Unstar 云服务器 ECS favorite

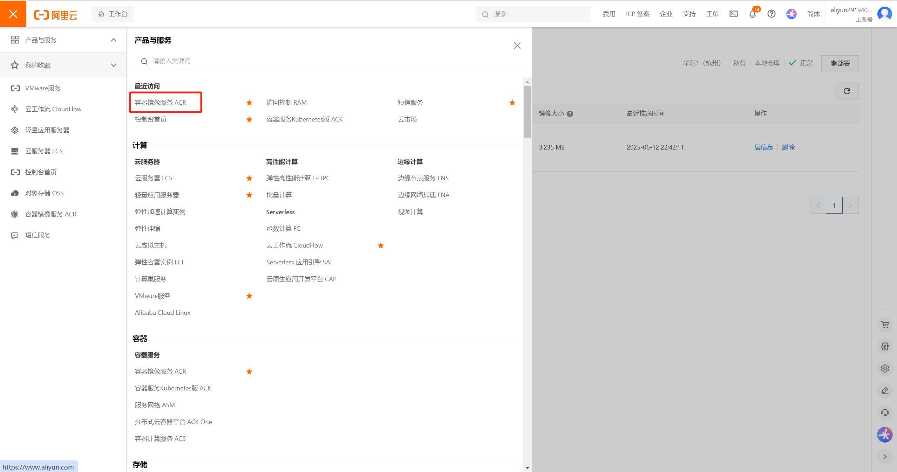(x=249, y=178)
